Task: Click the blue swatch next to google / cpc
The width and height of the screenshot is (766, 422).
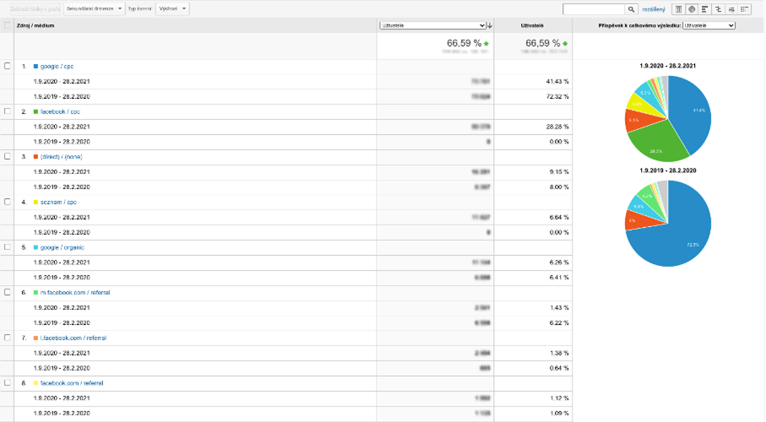Action: pyautogui.click(x=35, y=67)
